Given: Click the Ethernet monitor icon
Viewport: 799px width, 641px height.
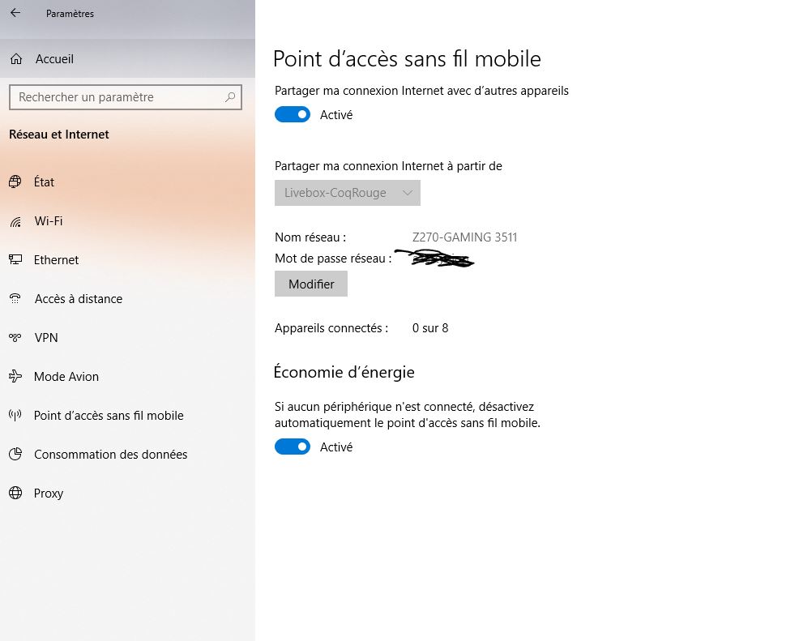Looking at the screenshot, I should pos(15,260).
